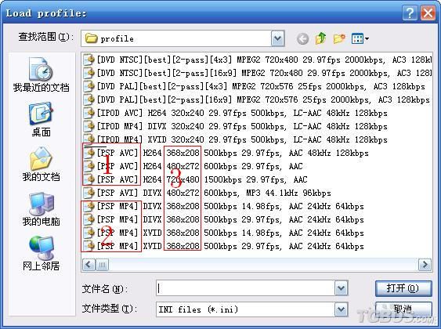Click the help question mark button
The width and height of the screenshot is (441, 329).
(410, 13)
